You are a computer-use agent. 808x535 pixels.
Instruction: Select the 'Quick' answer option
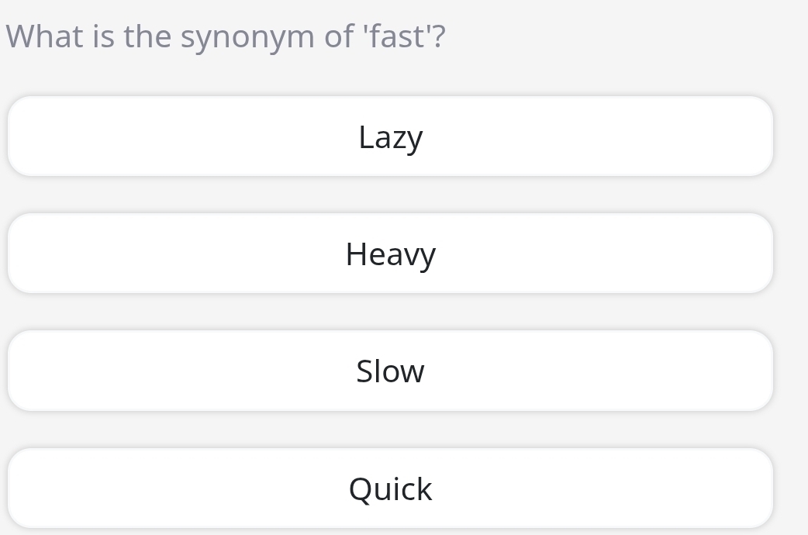click(390, 488)
